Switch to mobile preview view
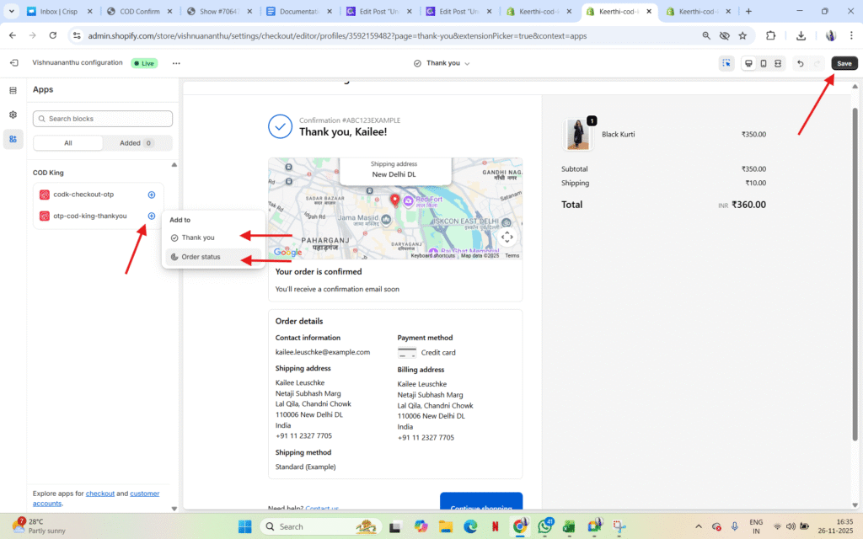Viewport: 863px width, 539px height. point(764,63)
